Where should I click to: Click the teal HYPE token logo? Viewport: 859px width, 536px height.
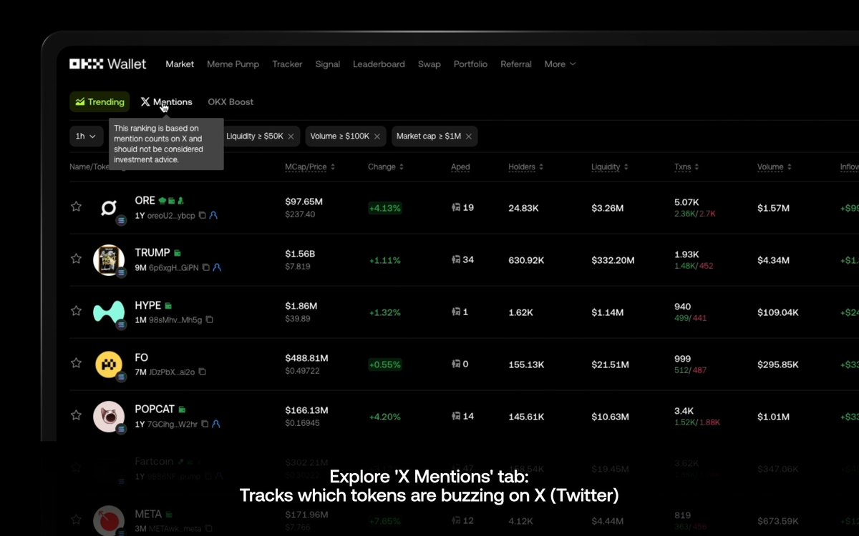pos(109,312)
